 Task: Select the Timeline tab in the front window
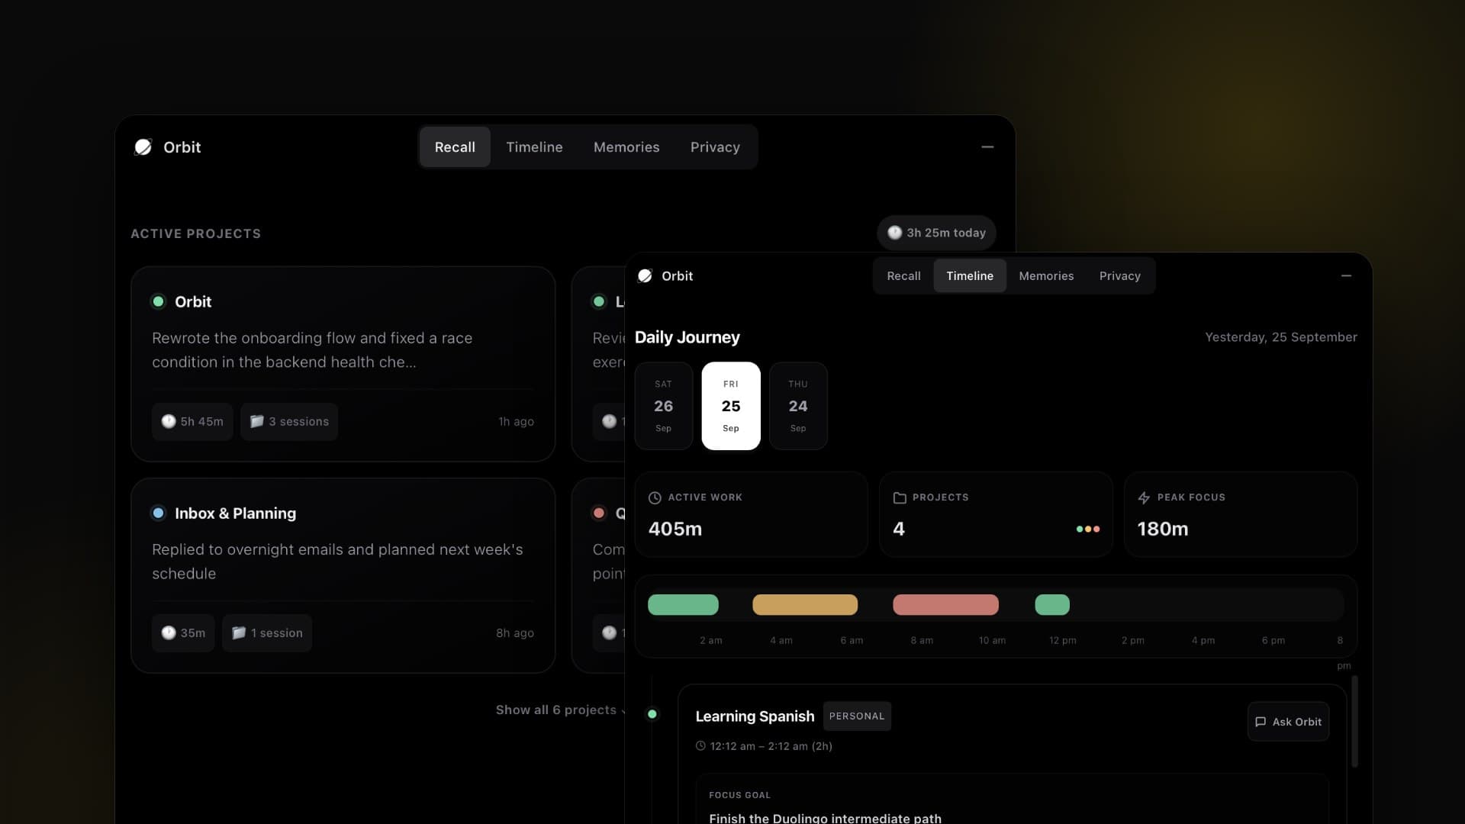pyautogui.click(x=970, y=276)
